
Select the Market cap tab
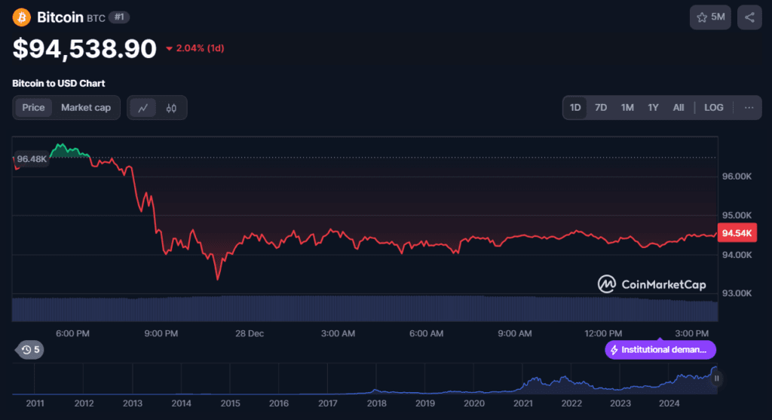click(86, 107)
